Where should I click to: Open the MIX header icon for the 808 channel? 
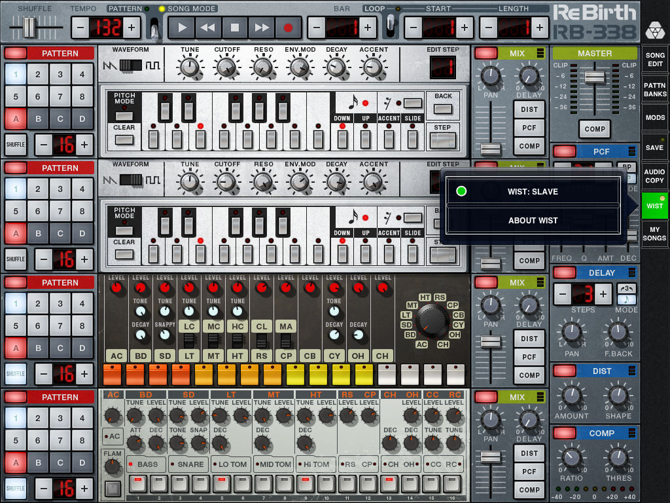point(540,282)
